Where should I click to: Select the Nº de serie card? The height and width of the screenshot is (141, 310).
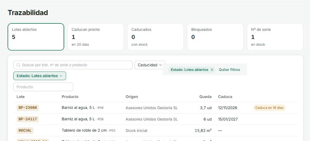tap(275, 37)
